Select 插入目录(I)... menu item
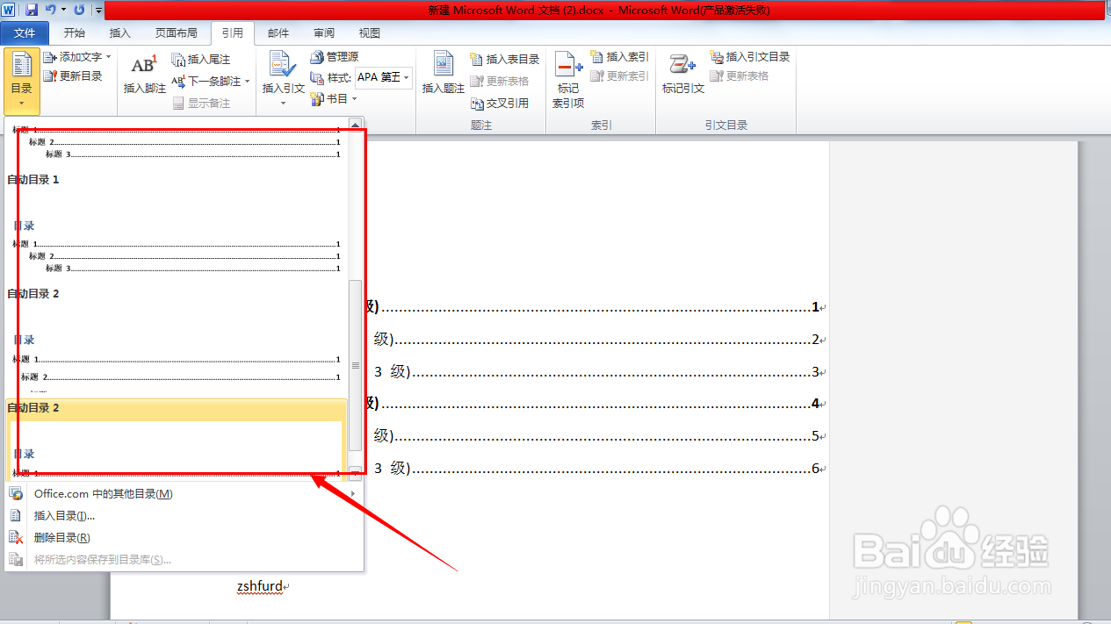Screen dimensions: 1111x624 184,516
